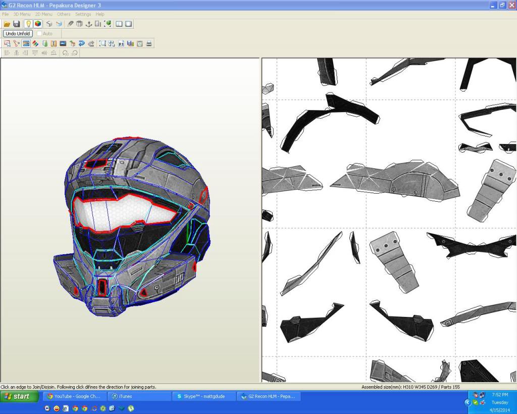
Task: Toggle the light bulb lighting button
Action: click(x=28, y=24)
